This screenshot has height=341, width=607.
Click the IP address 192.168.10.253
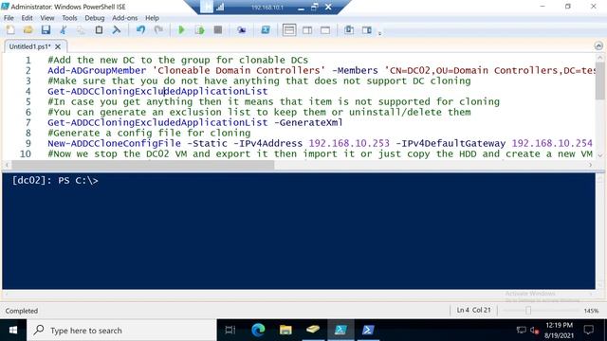[349, 143]
